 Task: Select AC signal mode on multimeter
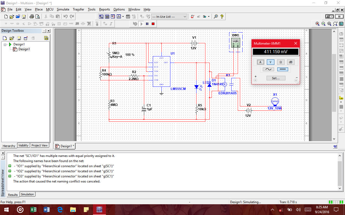coord(268,69)
